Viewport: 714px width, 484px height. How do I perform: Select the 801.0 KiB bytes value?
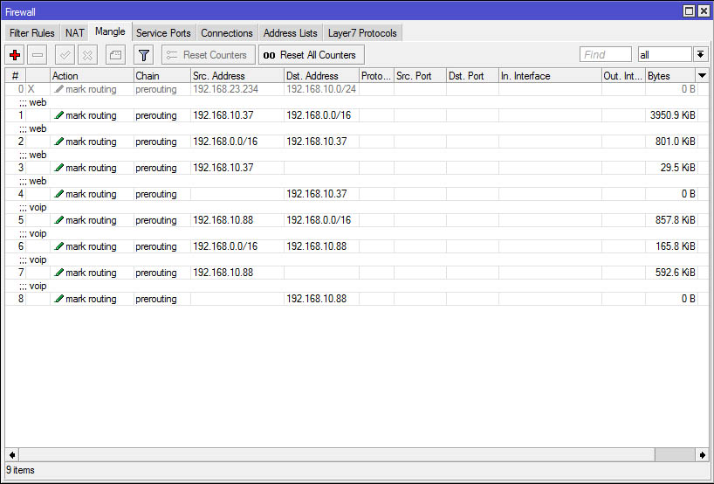(x=676, y=142)
